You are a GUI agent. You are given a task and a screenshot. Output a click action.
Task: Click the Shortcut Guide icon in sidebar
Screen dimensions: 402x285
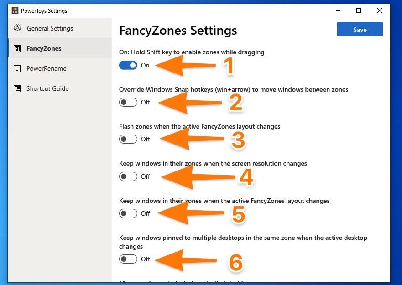pyautogui.click(x=17, y=88)
